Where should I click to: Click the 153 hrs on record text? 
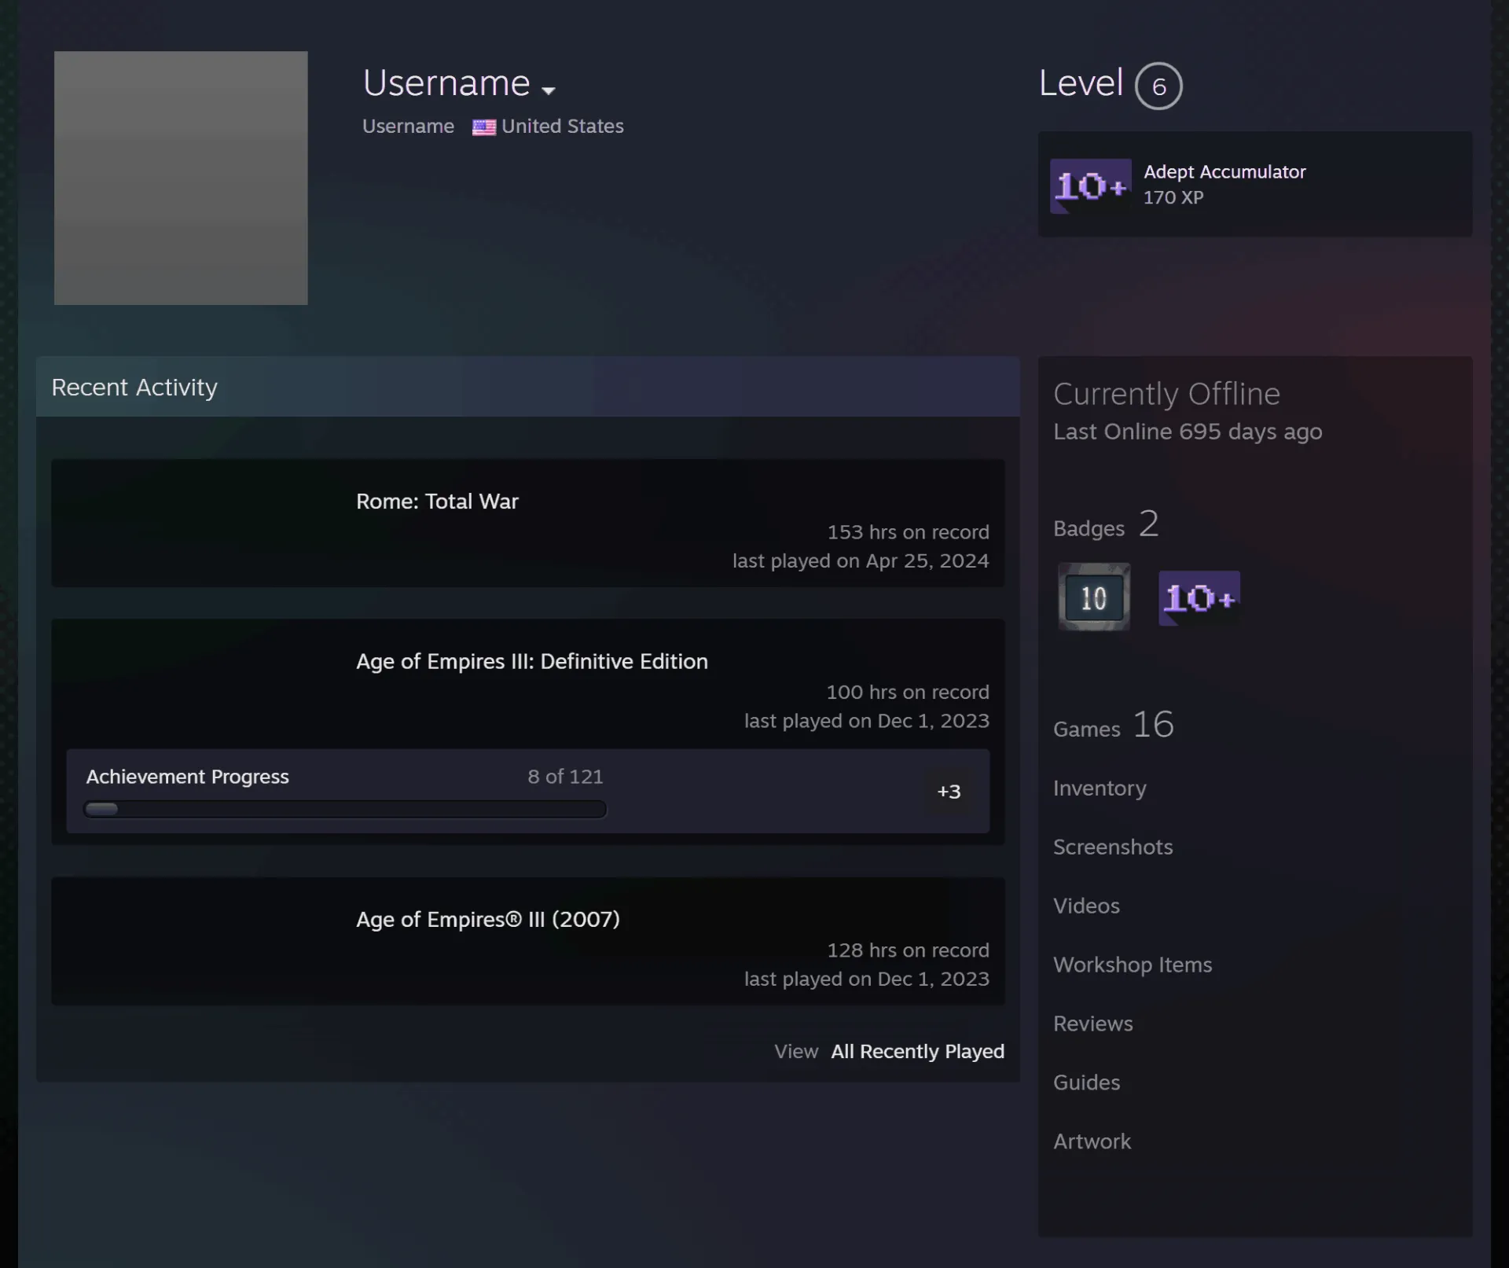pos(908,532)
